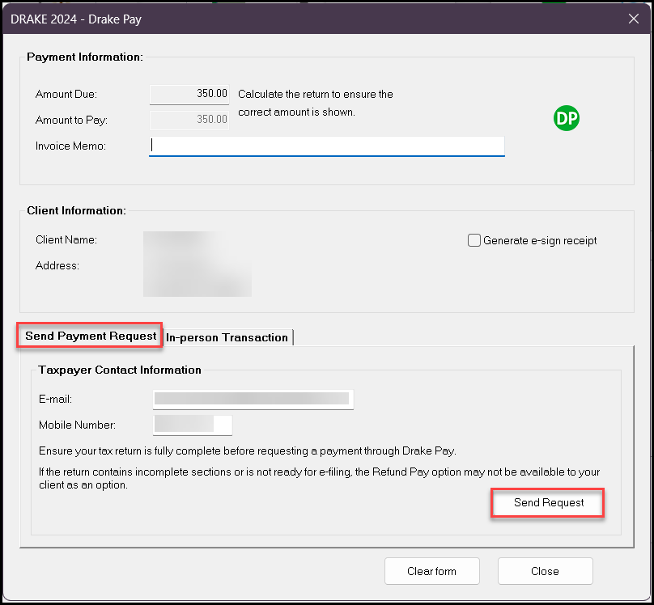The height and width of the screenshot is (605, 654).
Task: Click the Send Request button
Action: pos(548,502)
